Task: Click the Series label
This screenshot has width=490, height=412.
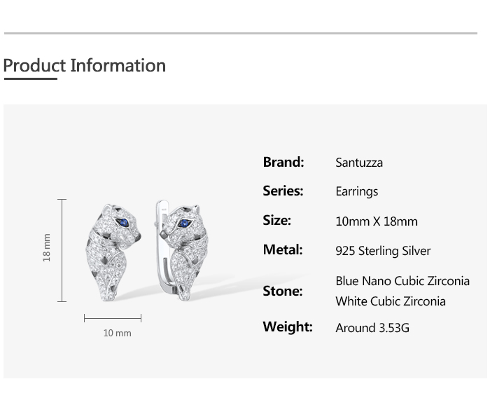Action: pyautogui.click(x=283, y=191)
